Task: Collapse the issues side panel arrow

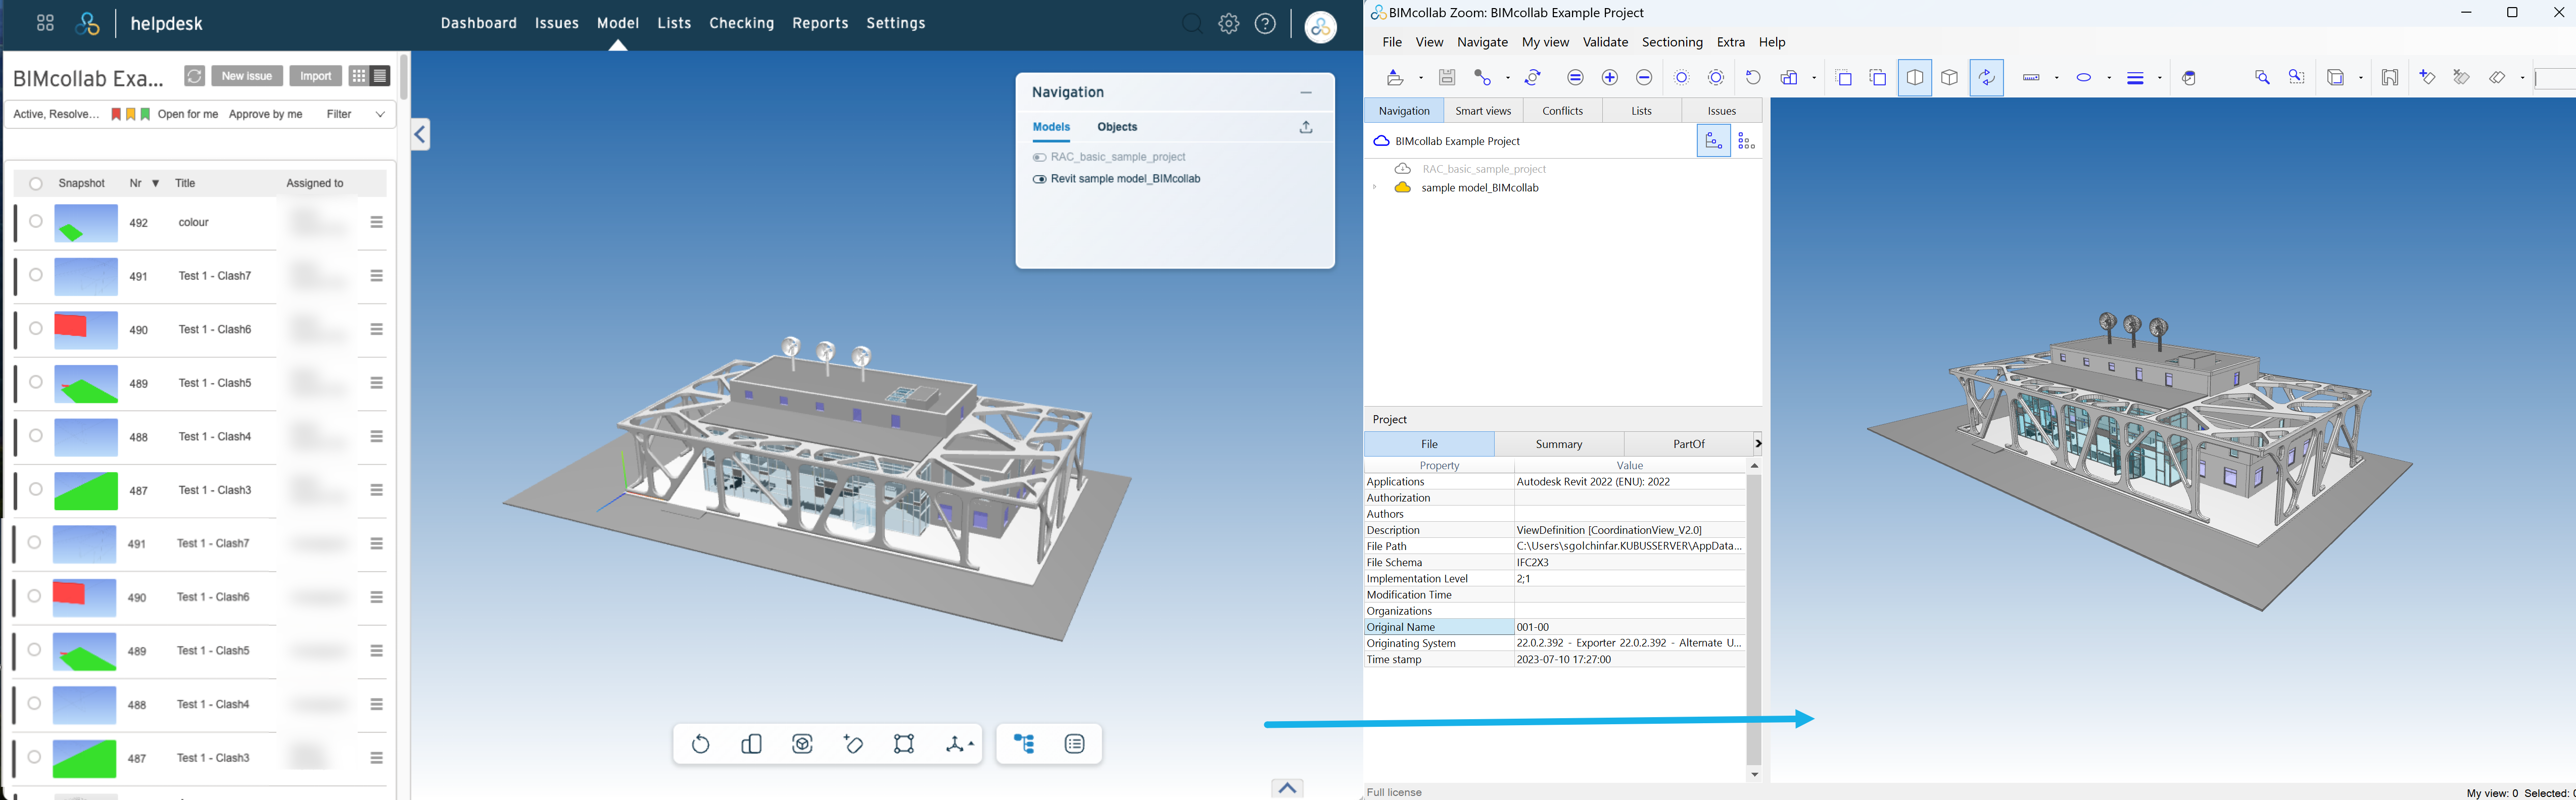Action: pyautogui.click(x=420, y=135)
